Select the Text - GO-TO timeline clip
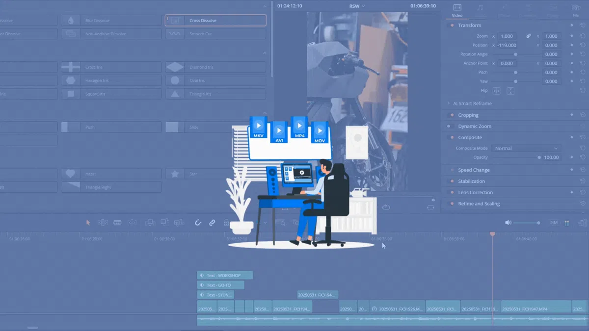The width and height of the screenshot is (589, 331). 221,285
